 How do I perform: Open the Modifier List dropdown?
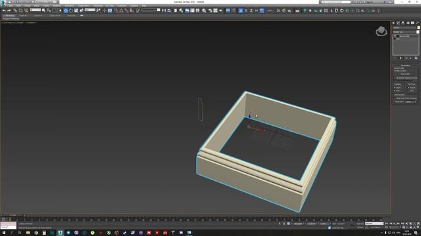(406, 32)
